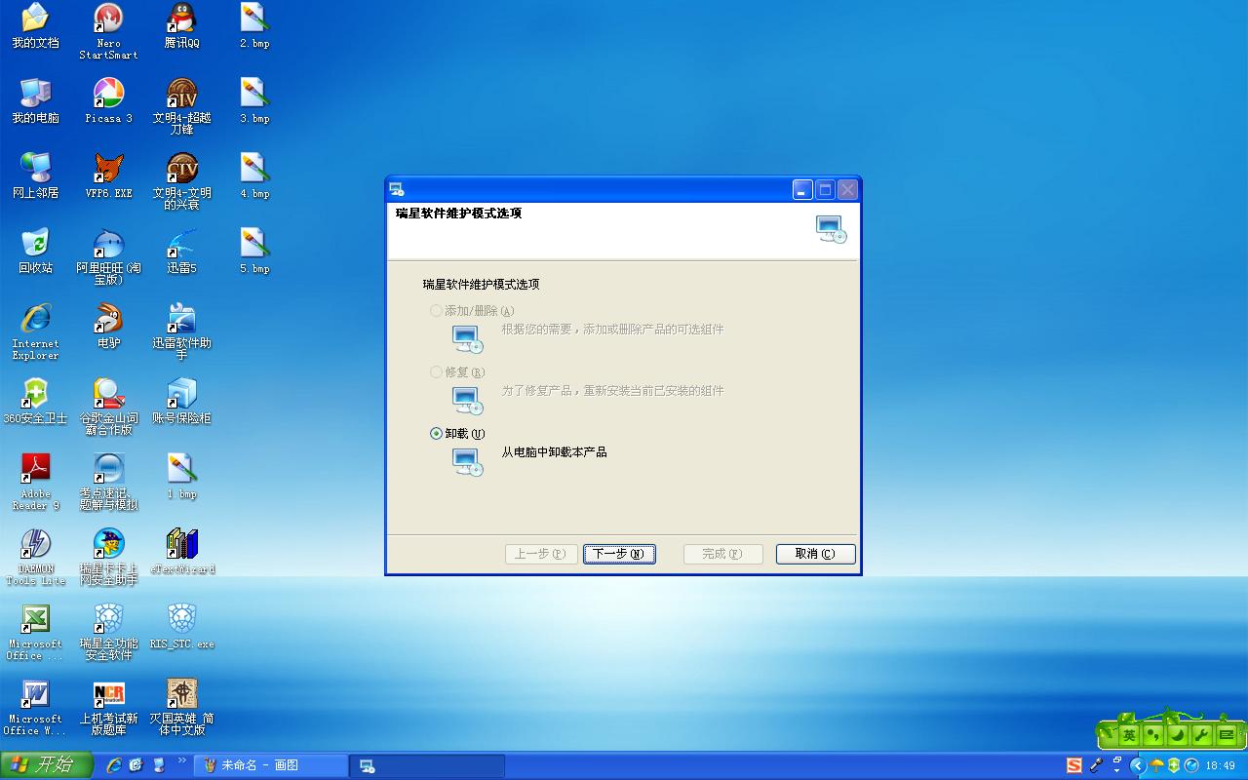1248x780 pixels.
Task: Switch to the 未命名 - 画图 taskbar window
Action: (x=271, y=765)
